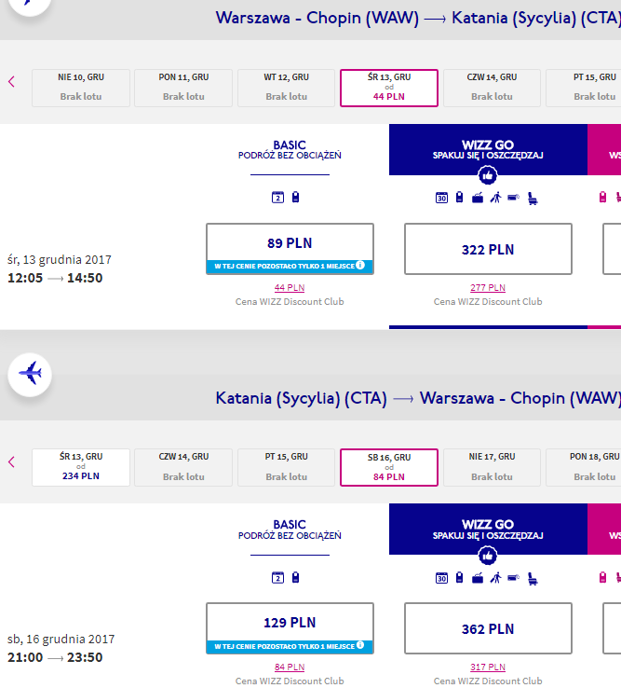
Task: Select return date PON 18, GRU
Action: coord(584,467)
